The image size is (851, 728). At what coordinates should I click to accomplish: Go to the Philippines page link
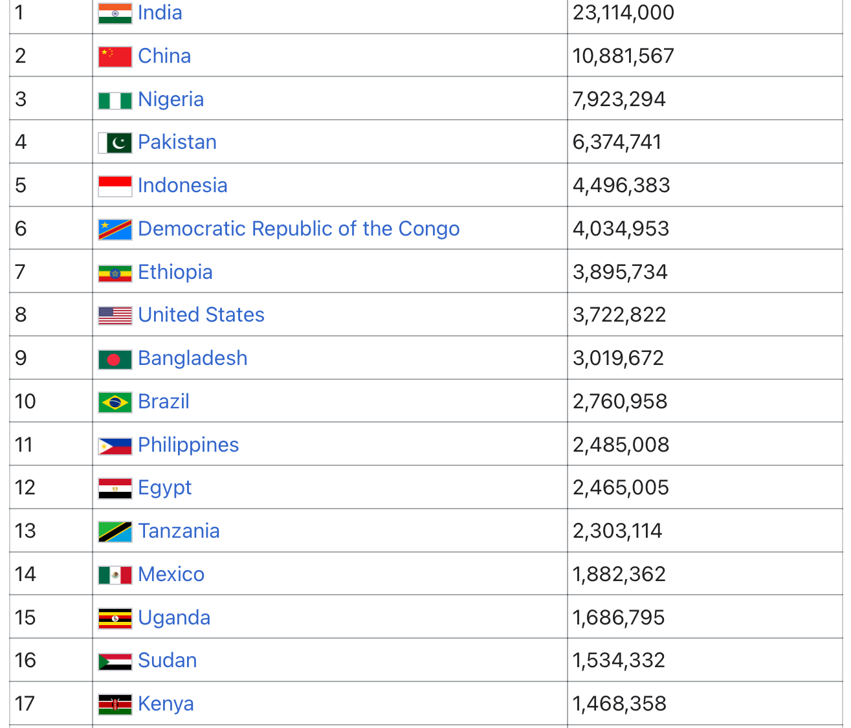pyautogui.click(x=188, y=445)
